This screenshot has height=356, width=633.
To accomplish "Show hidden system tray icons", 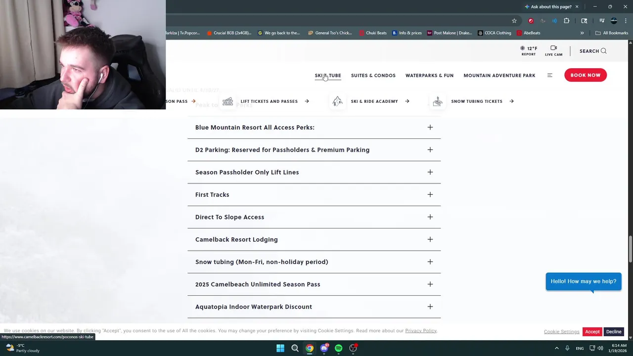I will [x=556, y=348].
